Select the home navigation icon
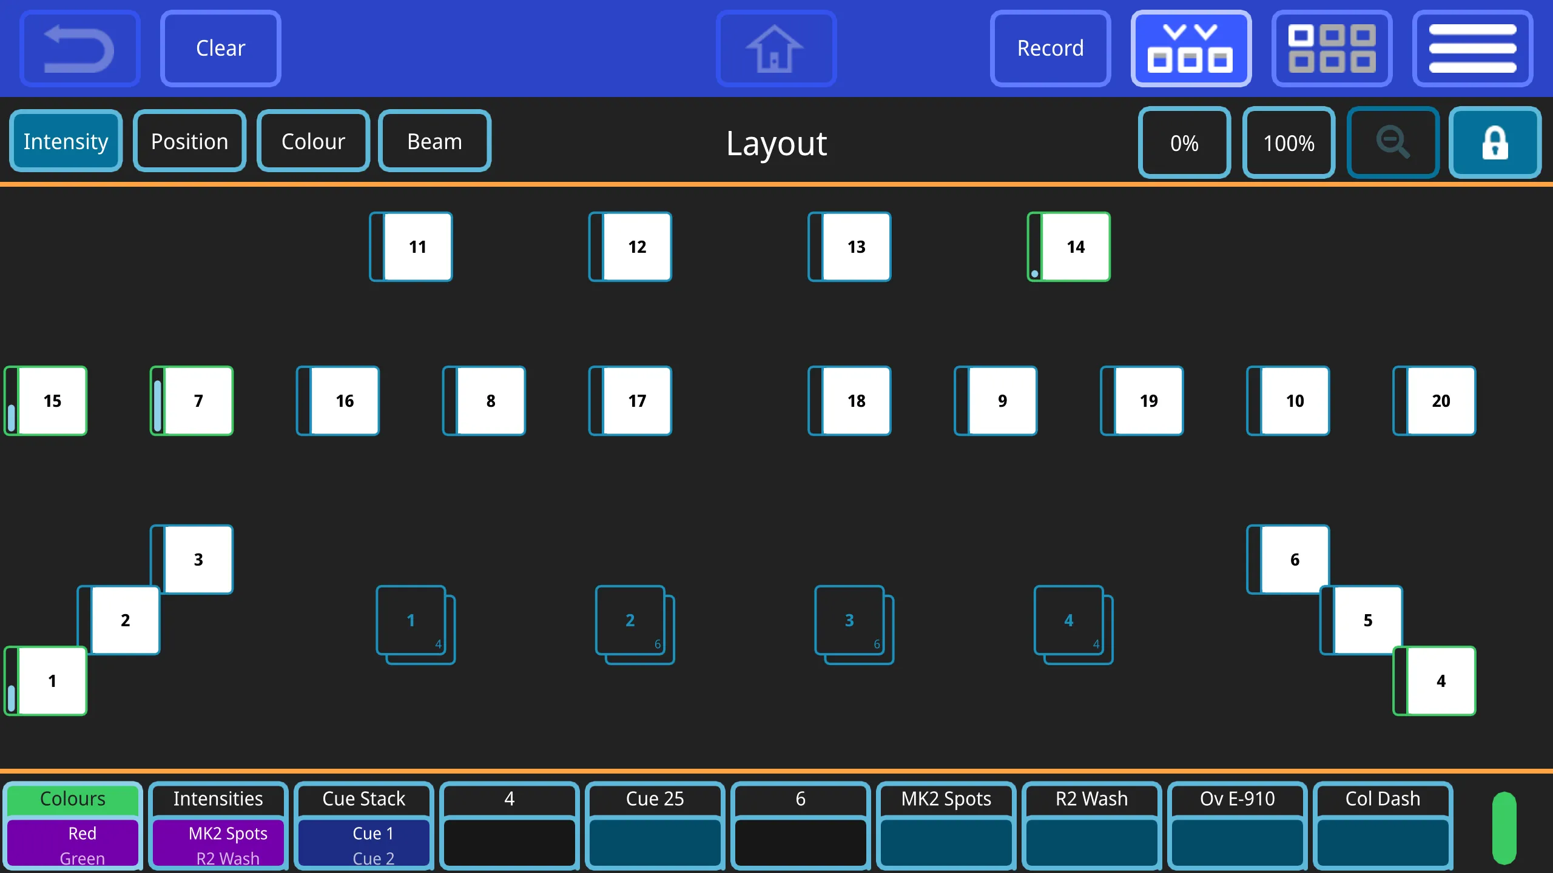The image size is (1553, 873). click(775, 48)
